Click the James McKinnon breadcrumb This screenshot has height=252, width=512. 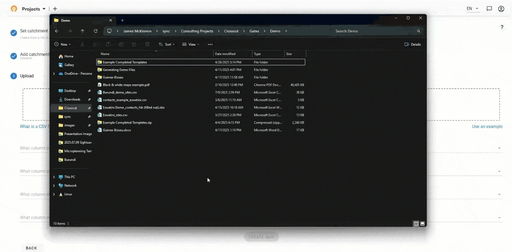[137, 31]
